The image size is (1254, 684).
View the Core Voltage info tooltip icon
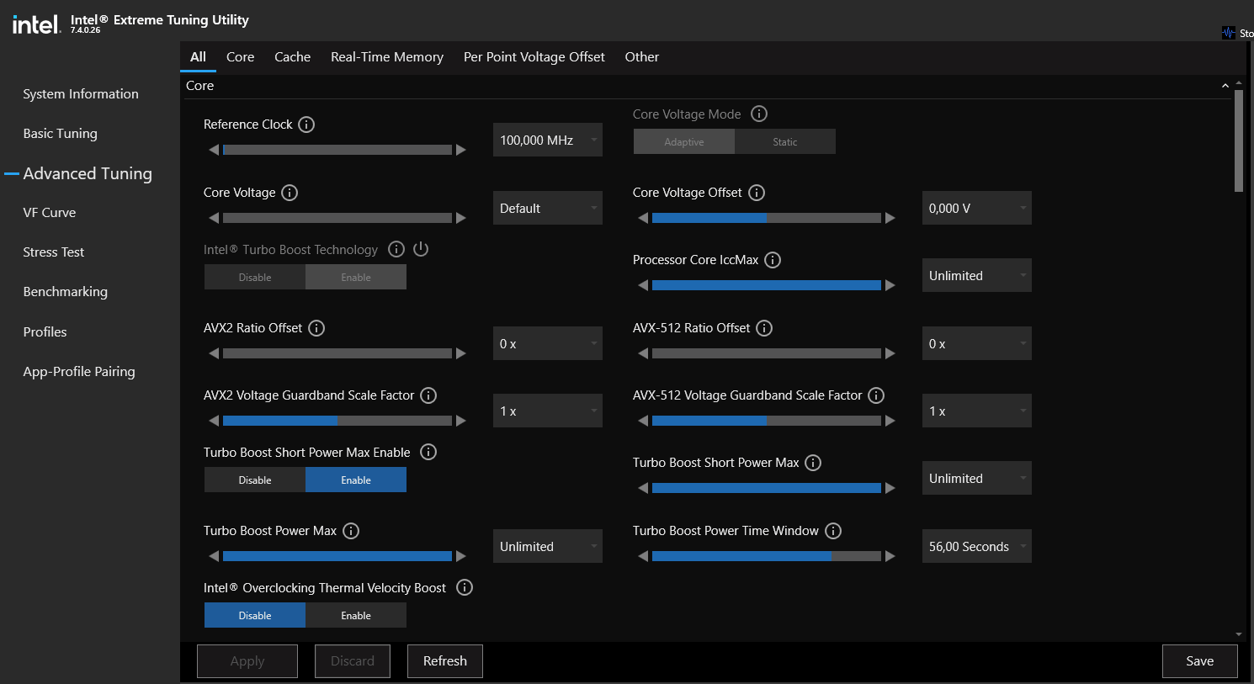[290, 193]
